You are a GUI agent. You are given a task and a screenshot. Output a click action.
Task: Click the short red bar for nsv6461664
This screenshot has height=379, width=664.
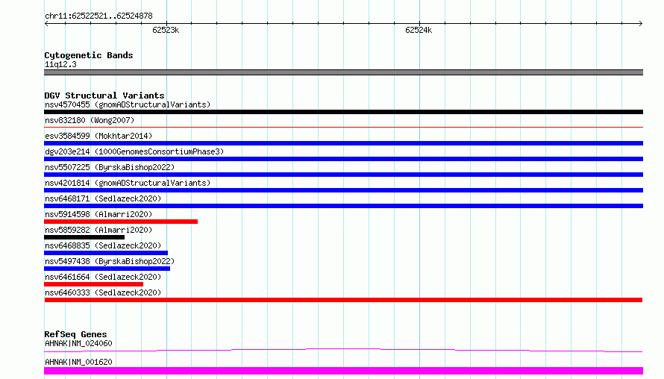[x=93, y=284]
